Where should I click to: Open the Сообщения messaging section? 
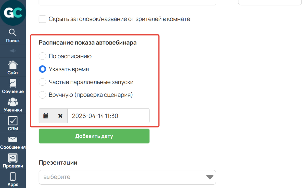pyautogui.click(x=13, y=142)
